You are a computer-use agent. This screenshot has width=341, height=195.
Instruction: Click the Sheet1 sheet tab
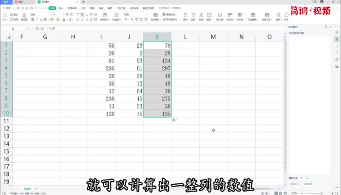[x=28, y=188]
